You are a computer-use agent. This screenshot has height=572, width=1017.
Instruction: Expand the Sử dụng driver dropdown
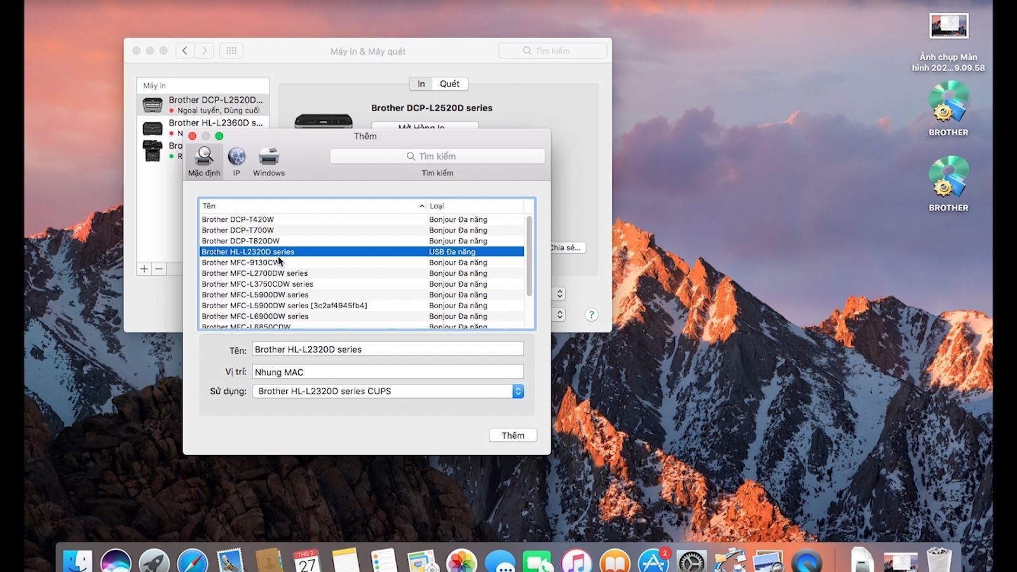click(x=517, y=392)
